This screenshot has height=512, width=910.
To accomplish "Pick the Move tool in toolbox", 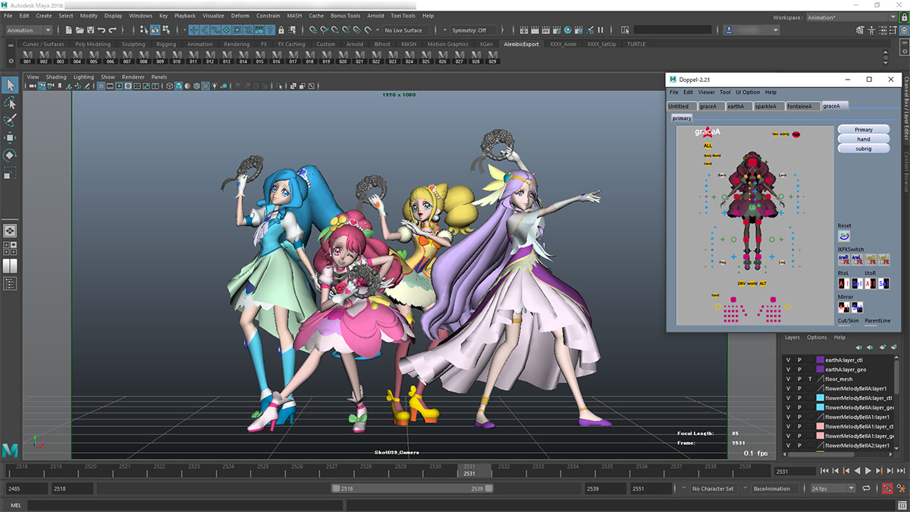I will [x=10, y=138].
